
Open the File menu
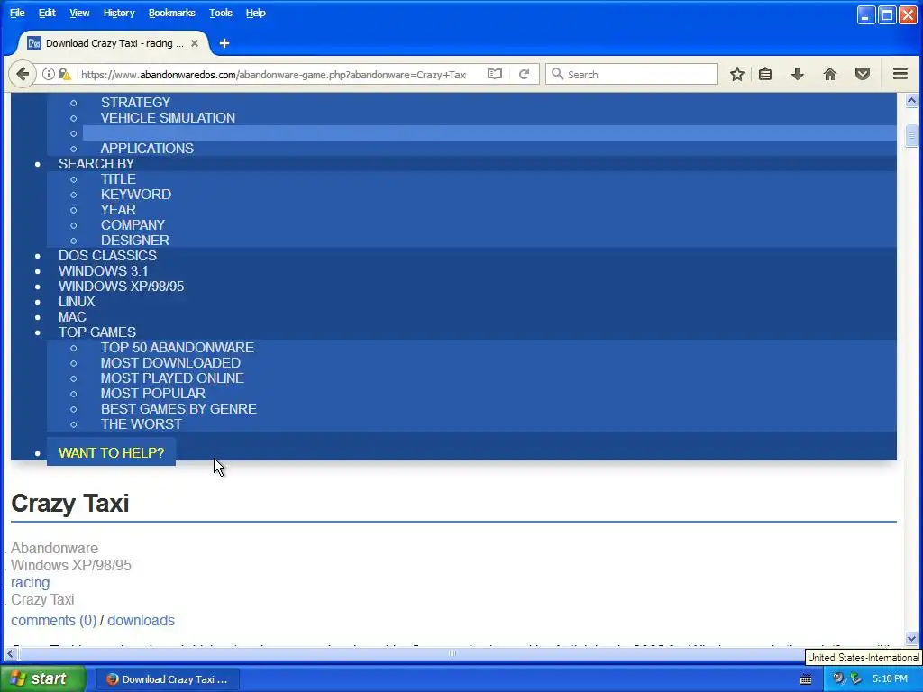pos(17,13)
